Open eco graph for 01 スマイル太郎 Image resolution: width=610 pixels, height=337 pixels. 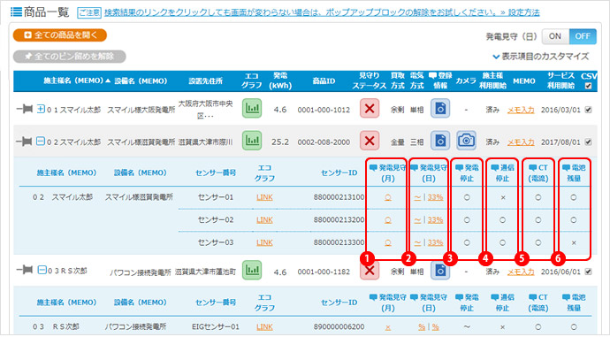[252, 109]
